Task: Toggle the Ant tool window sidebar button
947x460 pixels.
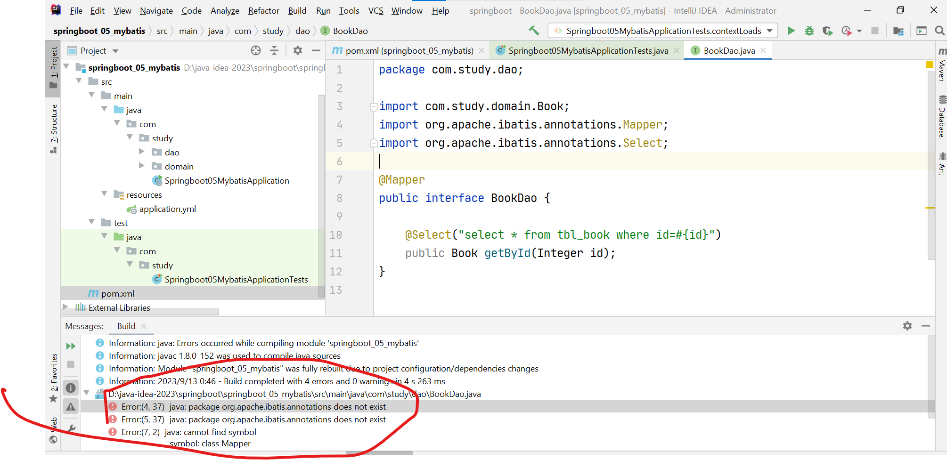Action: point(941,165)
